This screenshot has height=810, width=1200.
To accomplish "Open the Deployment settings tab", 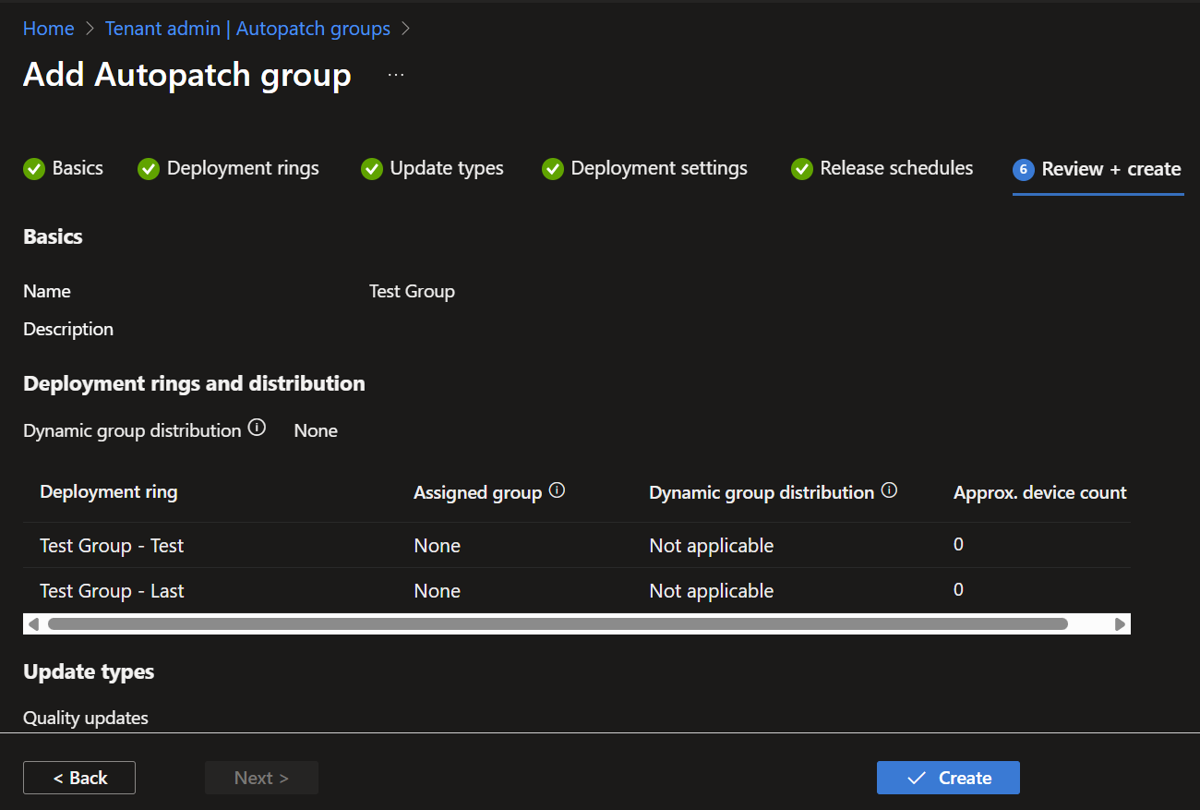I will (644, 169).
